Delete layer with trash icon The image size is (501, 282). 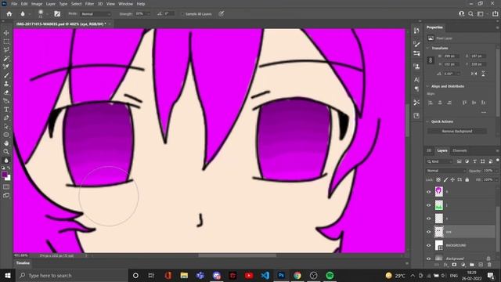tap(489, 265)
